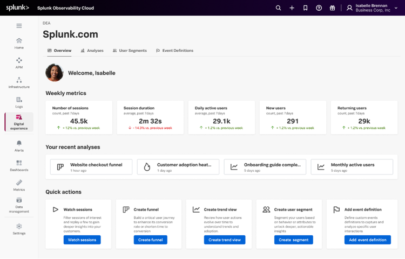Select the Event Definitions tab
The width and height of the screenshot is (405, 259).
[x=174, y=51]
